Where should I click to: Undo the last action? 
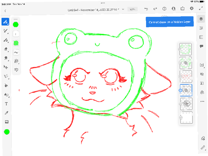(x=146, y=9)
